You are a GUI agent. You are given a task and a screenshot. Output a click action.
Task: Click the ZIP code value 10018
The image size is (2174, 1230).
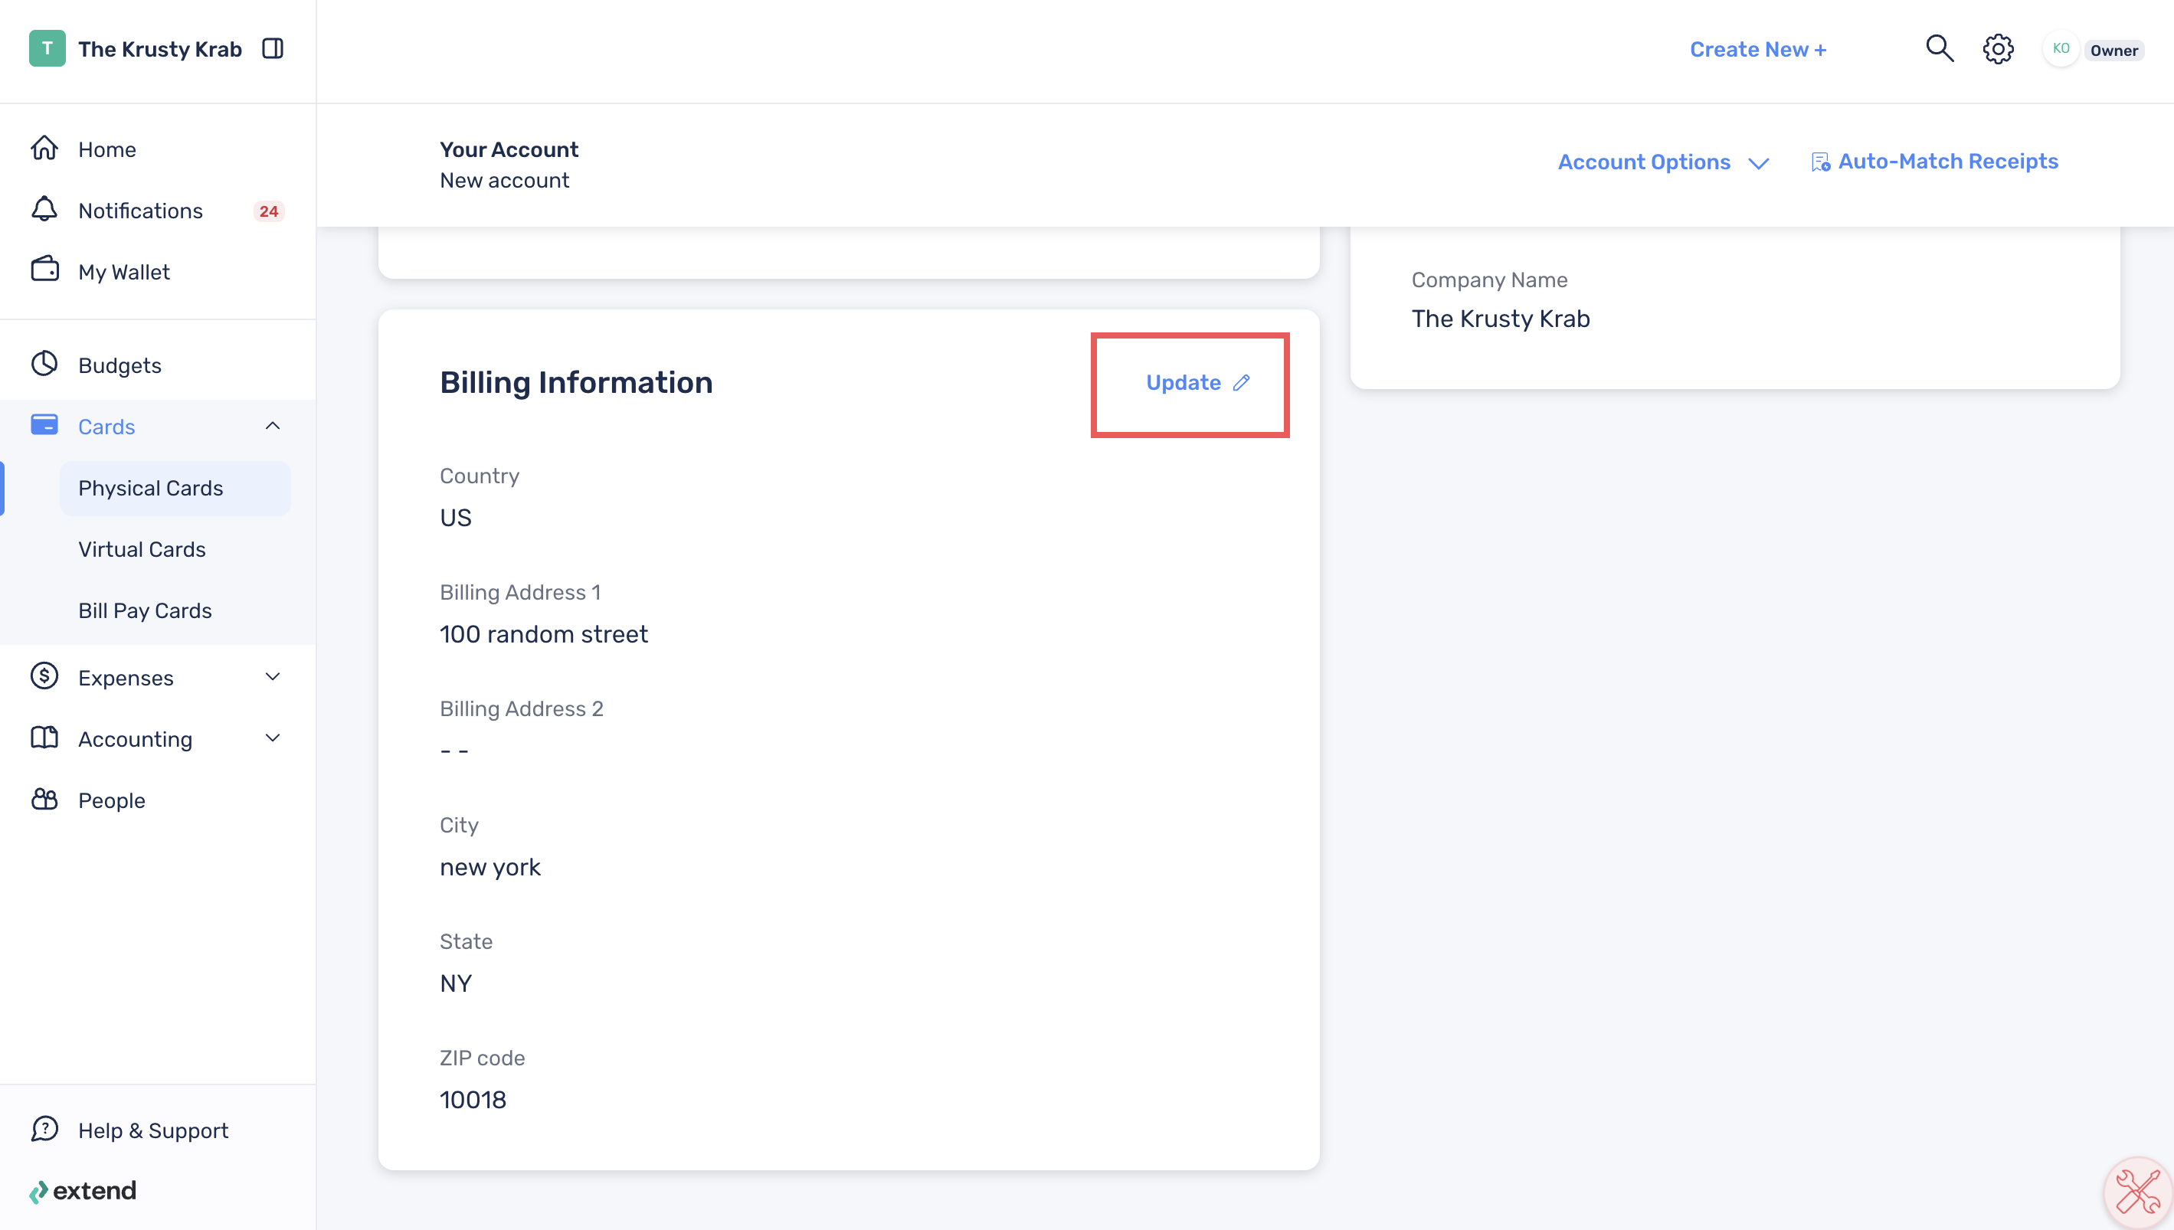pos(473,1100)
